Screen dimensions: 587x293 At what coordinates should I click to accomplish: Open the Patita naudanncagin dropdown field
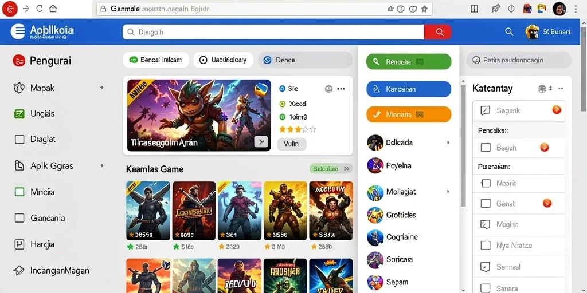point(519,60)
